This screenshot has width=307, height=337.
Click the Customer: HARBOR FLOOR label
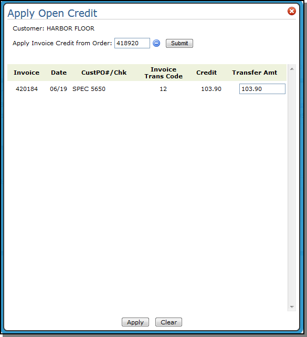coord(54,28)
